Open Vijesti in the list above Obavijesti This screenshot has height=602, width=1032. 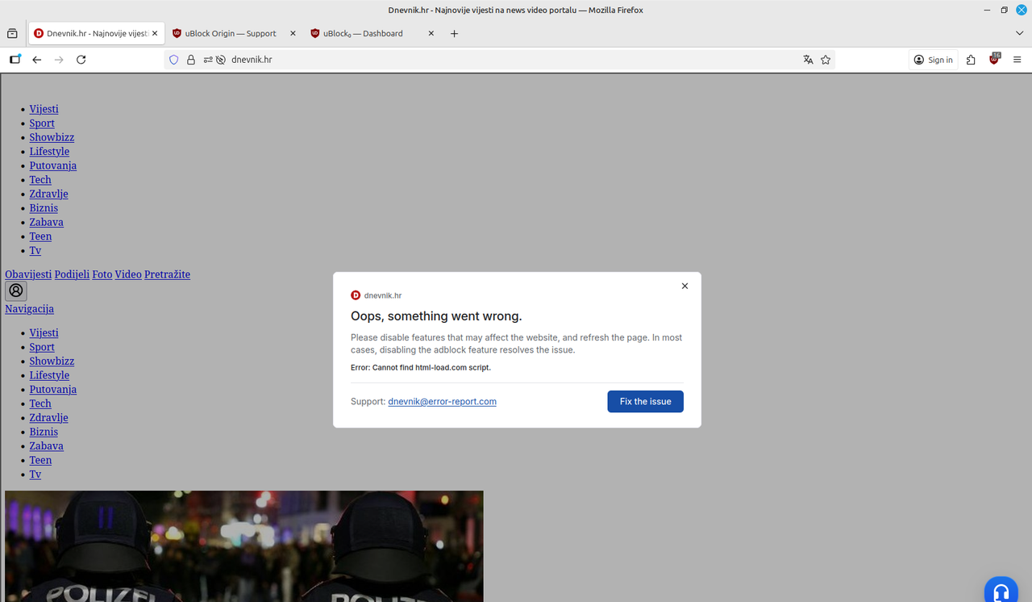[x=44, y=109]
